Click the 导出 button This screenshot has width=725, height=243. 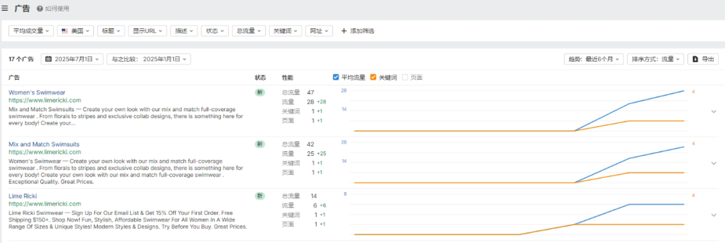click(703, 59)
